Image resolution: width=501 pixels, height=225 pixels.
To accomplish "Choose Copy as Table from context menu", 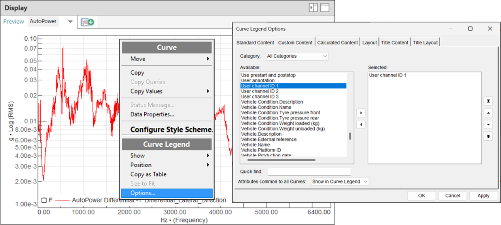I will click(x=148, y=174).
